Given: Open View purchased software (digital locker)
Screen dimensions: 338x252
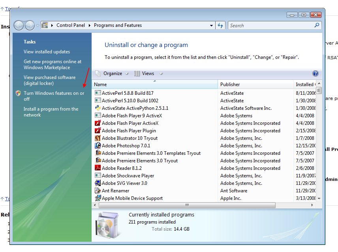Looking at the screenshot, I should pyautogui.click(x=50, y=80).
